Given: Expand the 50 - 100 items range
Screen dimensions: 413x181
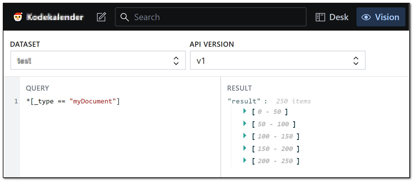Looking at the screenshot, I should (245, 123).
